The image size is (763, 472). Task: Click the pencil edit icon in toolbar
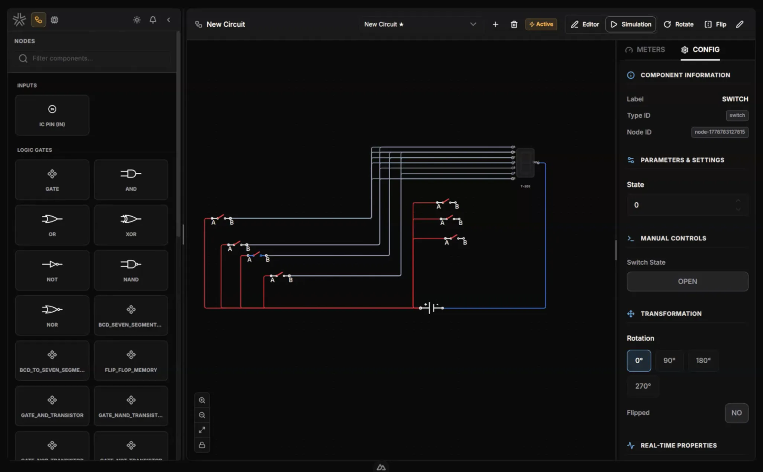tap(740, 24)
